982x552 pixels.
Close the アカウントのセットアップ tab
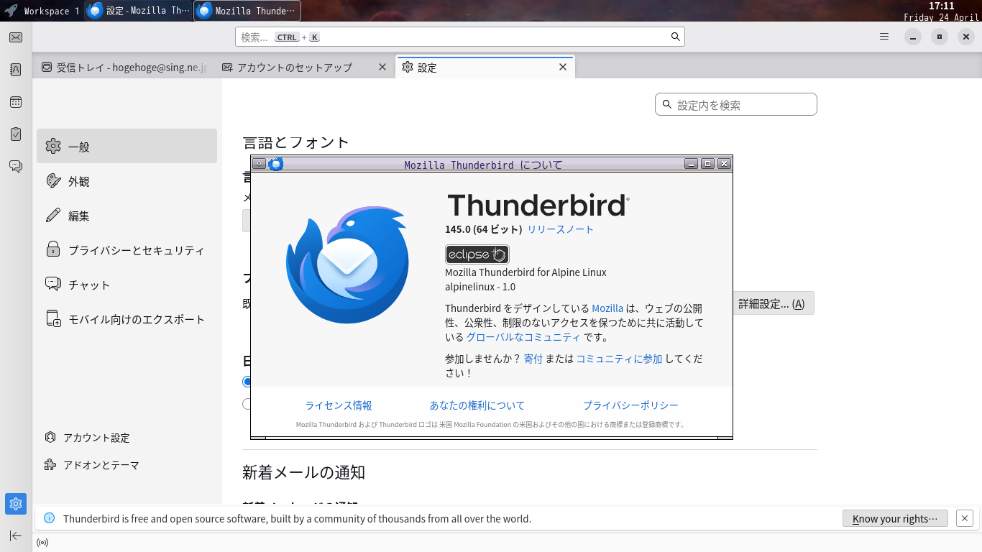click(x=382, y=67)
